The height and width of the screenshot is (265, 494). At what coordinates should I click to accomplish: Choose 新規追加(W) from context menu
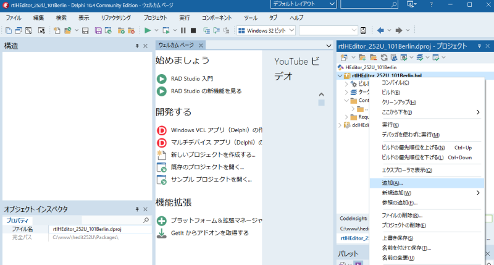(427, 193)
